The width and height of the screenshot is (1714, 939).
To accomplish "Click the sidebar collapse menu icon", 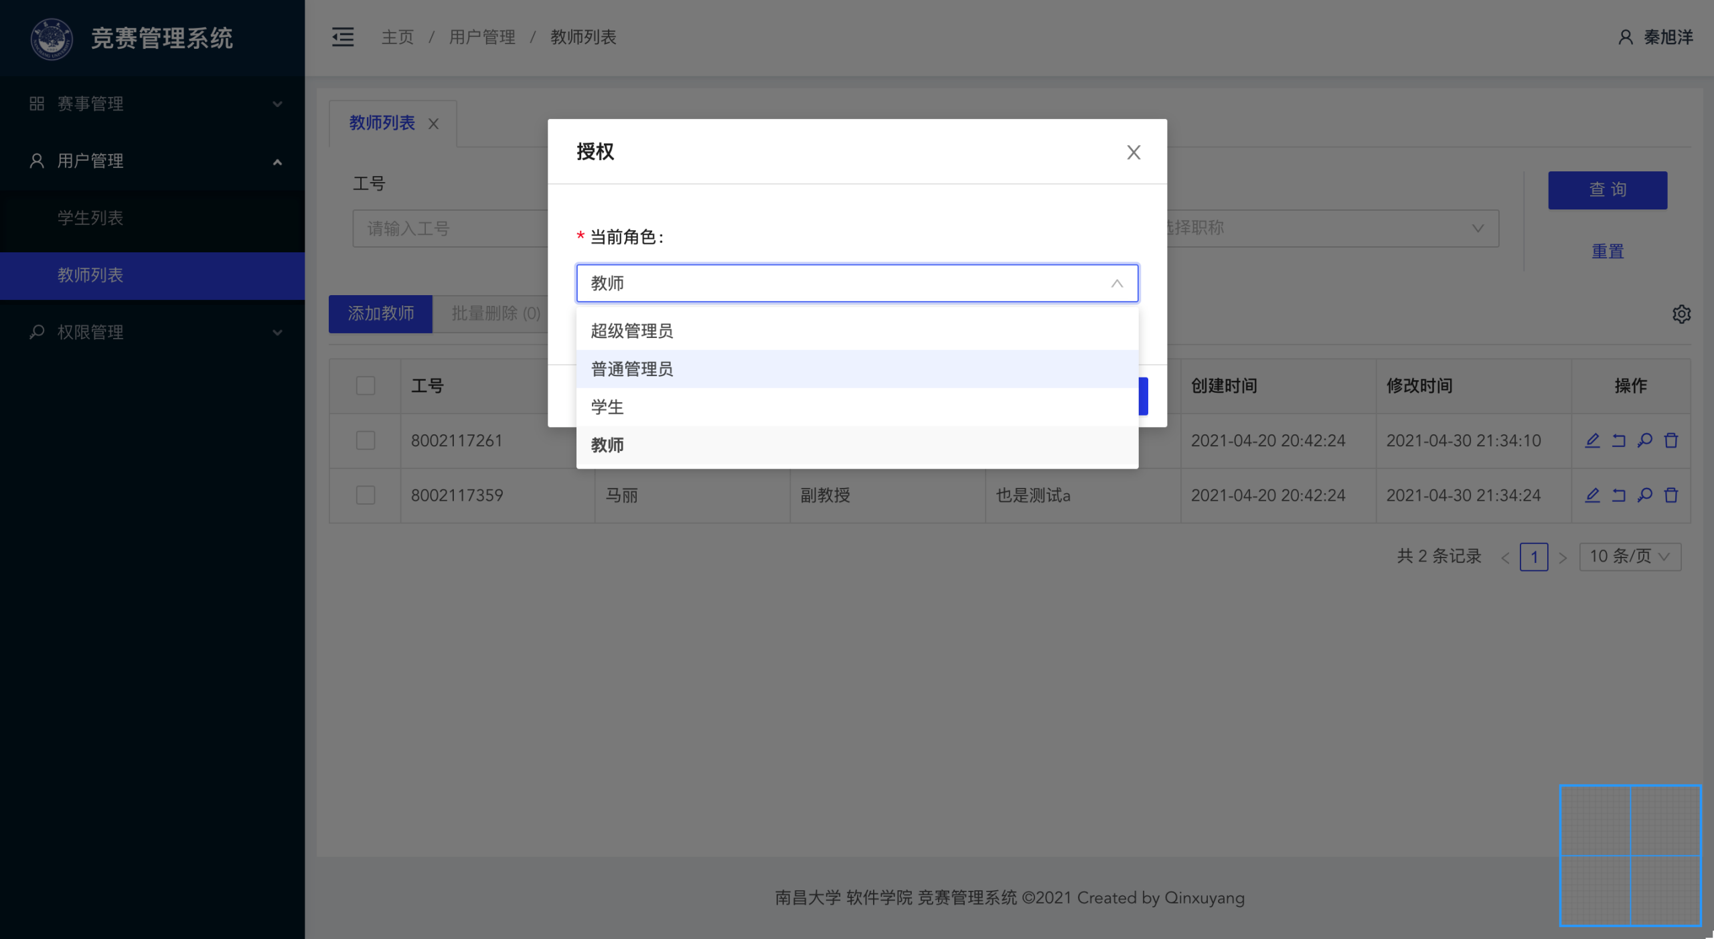I will coord(343,37).
